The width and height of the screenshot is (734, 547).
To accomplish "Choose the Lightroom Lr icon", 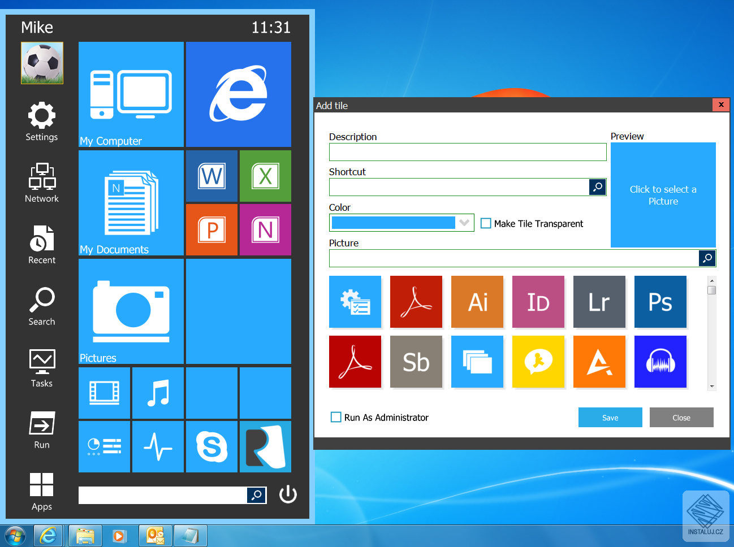I will [599, 302].
